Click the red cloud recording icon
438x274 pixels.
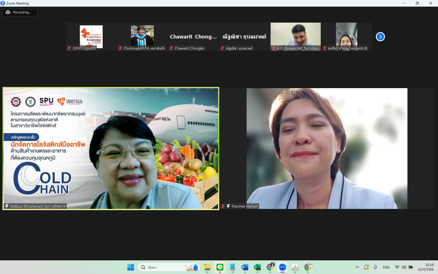pyautogui.click(x=8, y=12)
